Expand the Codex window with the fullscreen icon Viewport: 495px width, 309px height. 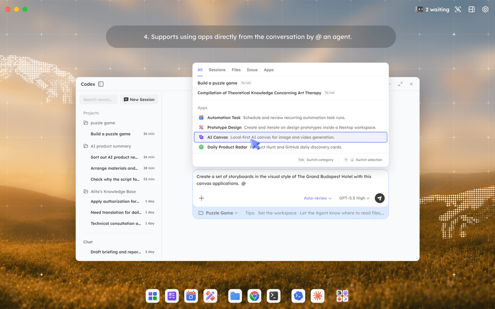400,84
